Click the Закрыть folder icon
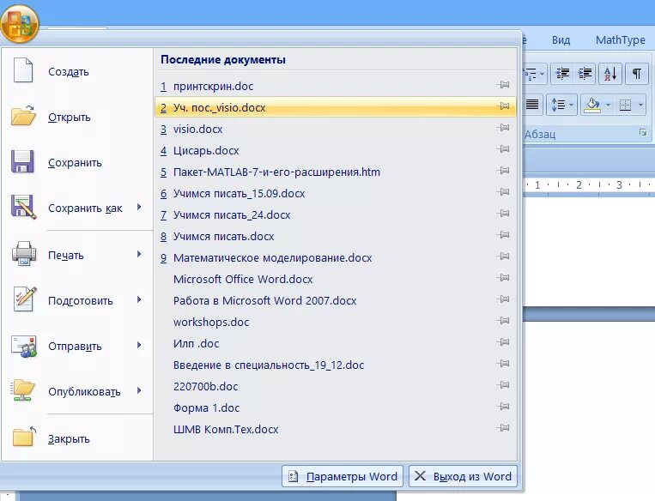Screen dimensions: 655x501 (24, 438)
